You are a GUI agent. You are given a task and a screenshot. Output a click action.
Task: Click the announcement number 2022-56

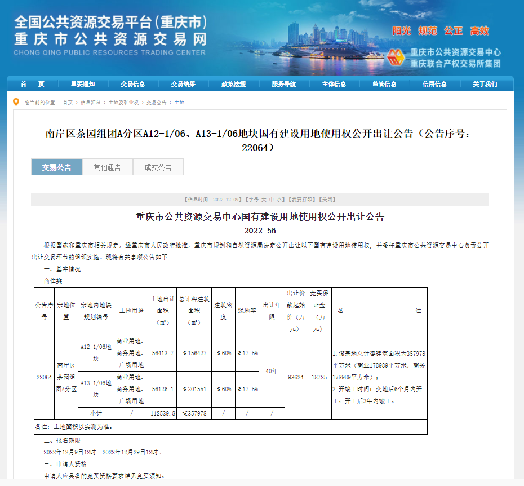coord(260,231)
